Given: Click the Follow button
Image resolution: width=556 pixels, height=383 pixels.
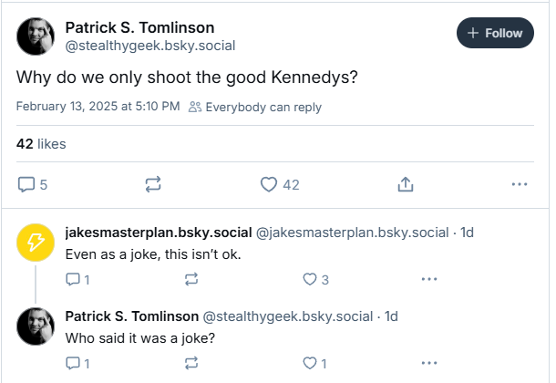Looking at the screenshot, I should [x=495, y=33].
